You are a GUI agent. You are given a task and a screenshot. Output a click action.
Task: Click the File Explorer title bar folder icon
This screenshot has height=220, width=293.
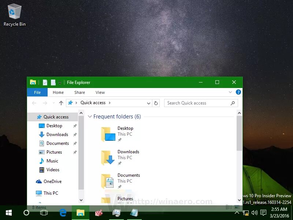(x=33, y=82)
